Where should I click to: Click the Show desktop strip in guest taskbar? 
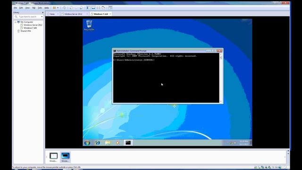tap(251, 143)
